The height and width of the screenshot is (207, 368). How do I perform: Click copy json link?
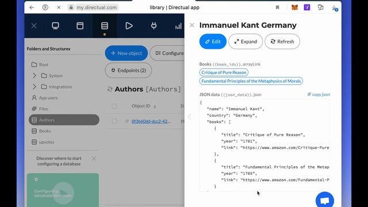[319, 94]
